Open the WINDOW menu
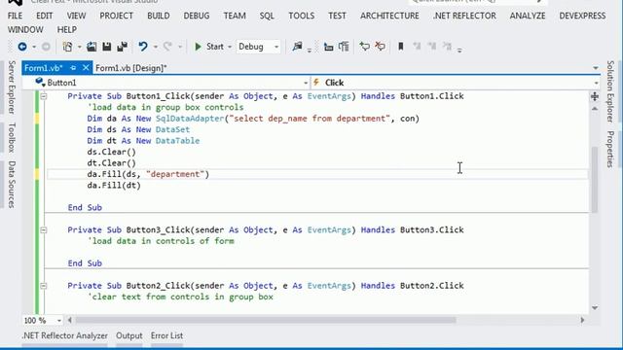Screen dimensions: 623x350 pos(25,30)
